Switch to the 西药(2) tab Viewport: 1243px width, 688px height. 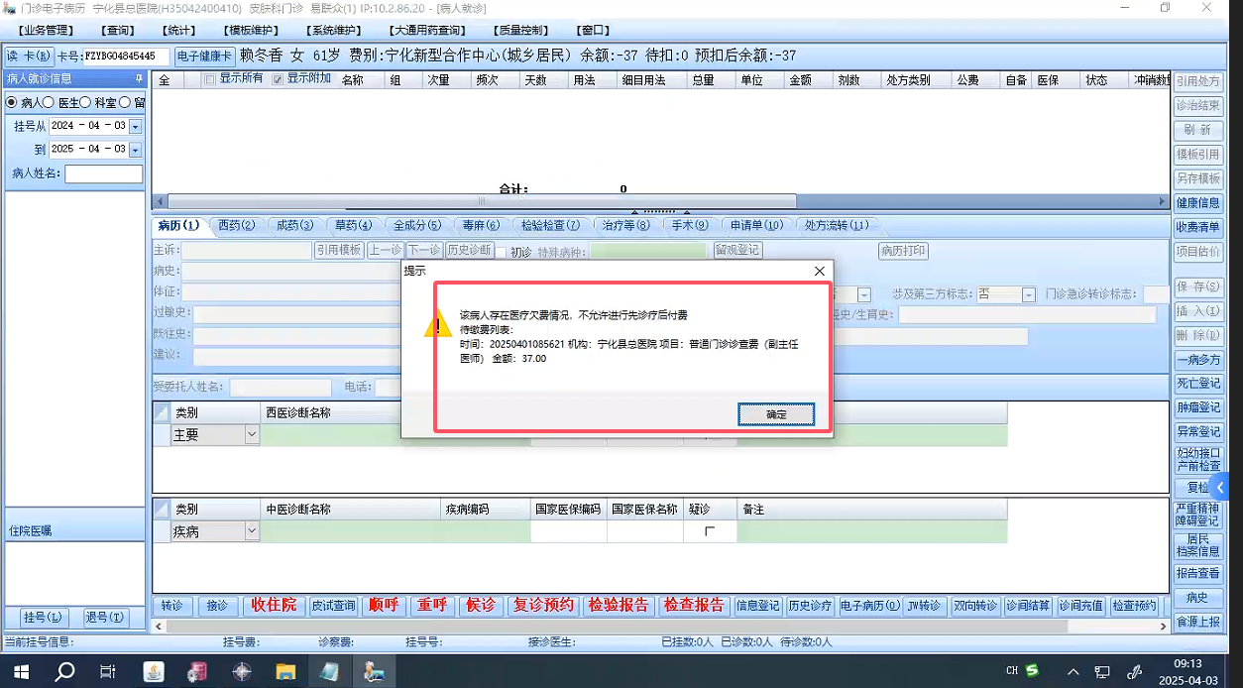coord(237,226)
